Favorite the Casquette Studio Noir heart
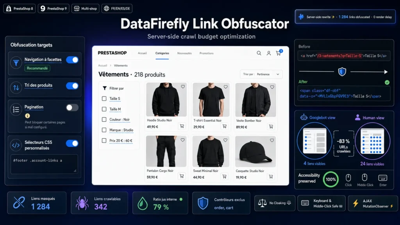 [x=272, y=140]
